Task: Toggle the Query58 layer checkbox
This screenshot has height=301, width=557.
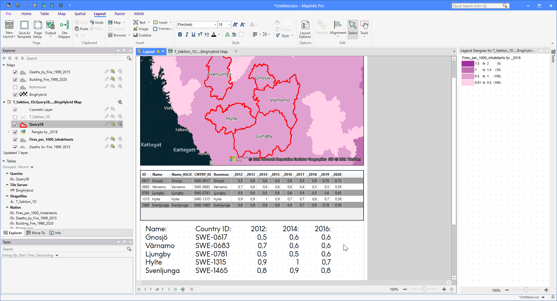Action: [15, 125]
